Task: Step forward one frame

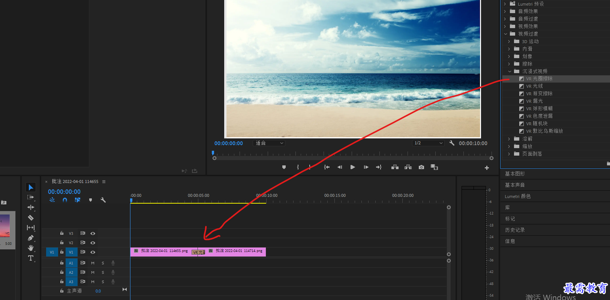Action: 366,167
